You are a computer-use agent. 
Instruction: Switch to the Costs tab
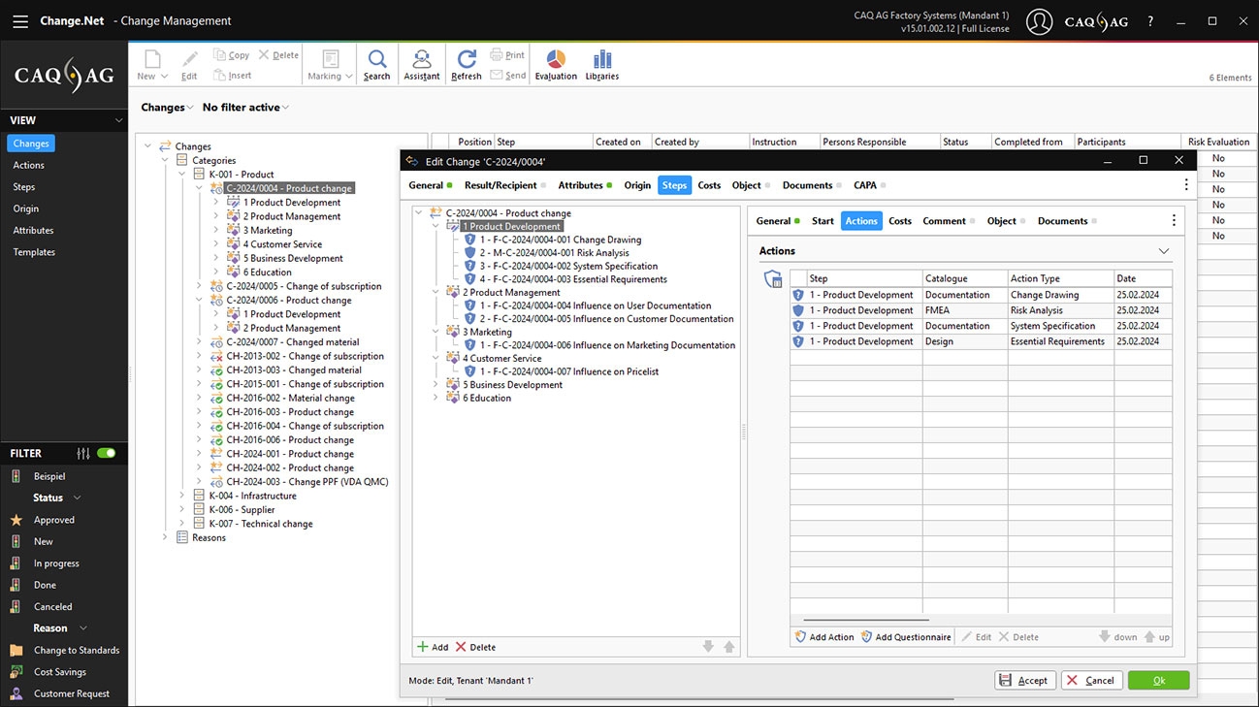(x=709, y=185)
